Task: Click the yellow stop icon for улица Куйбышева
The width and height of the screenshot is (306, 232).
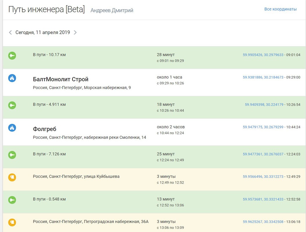Action: point(12,177)
